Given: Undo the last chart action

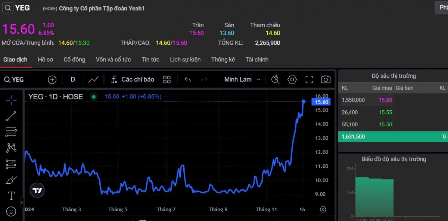Looking at the screenshot, I should click(x=188, y=79).
